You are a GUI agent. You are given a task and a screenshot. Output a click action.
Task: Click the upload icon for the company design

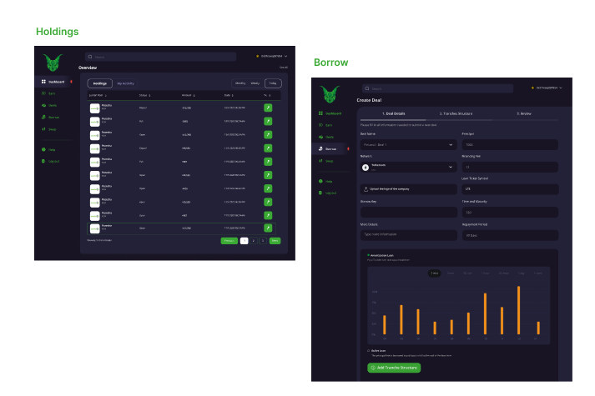click(366, 189)
